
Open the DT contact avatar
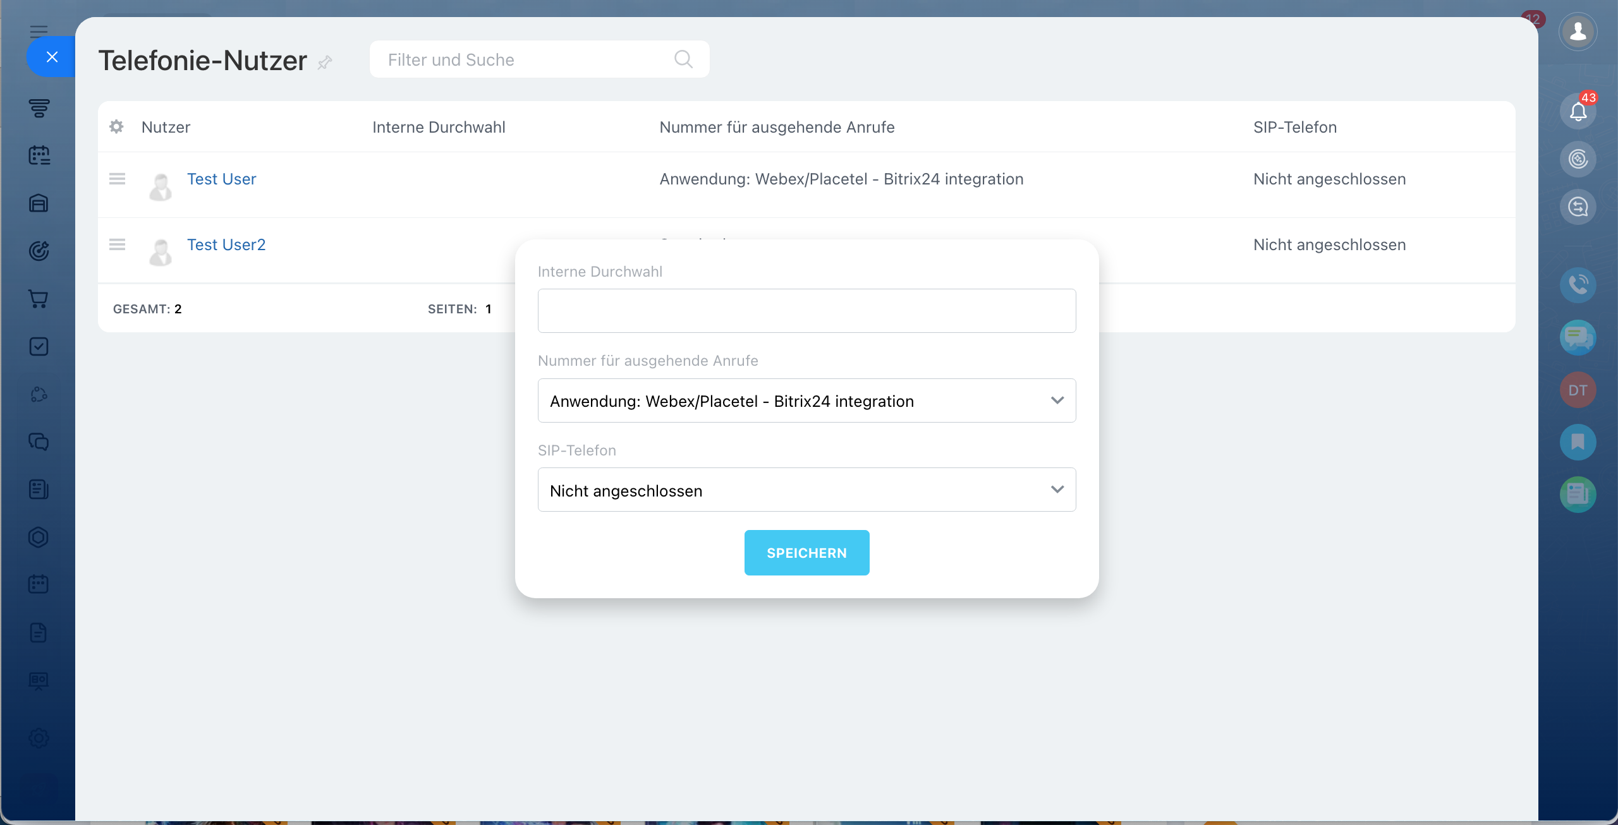tap(1578, 390)
